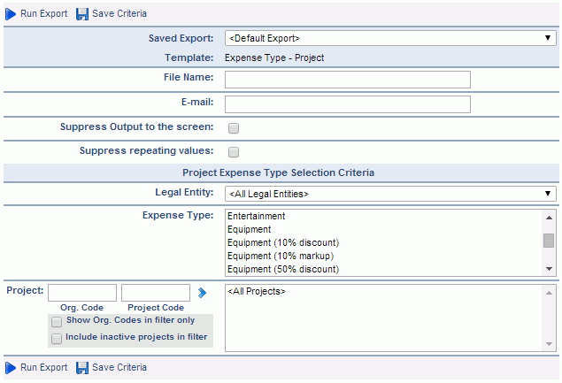Expand the Legal Entity dropdown
The height and width of the screenshot is (383, 562).
click(x=390, y=194)
